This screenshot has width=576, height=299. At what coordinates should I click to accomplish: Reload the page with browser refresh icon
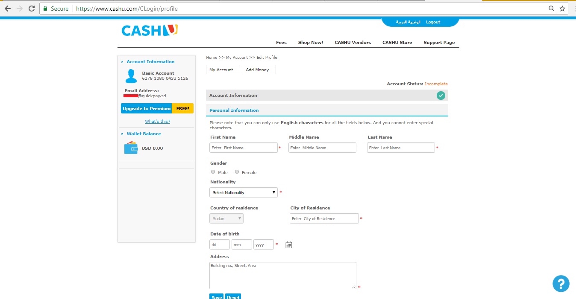[32, 9]
